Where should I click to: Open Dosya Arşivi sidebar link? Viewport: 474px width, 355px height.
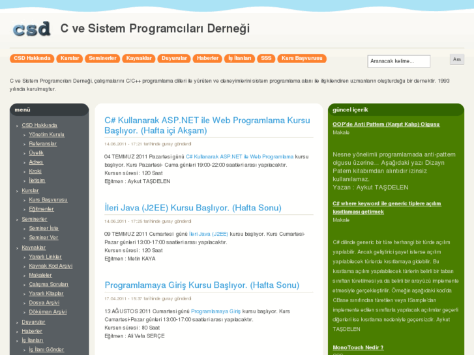[x=44, y=303]
